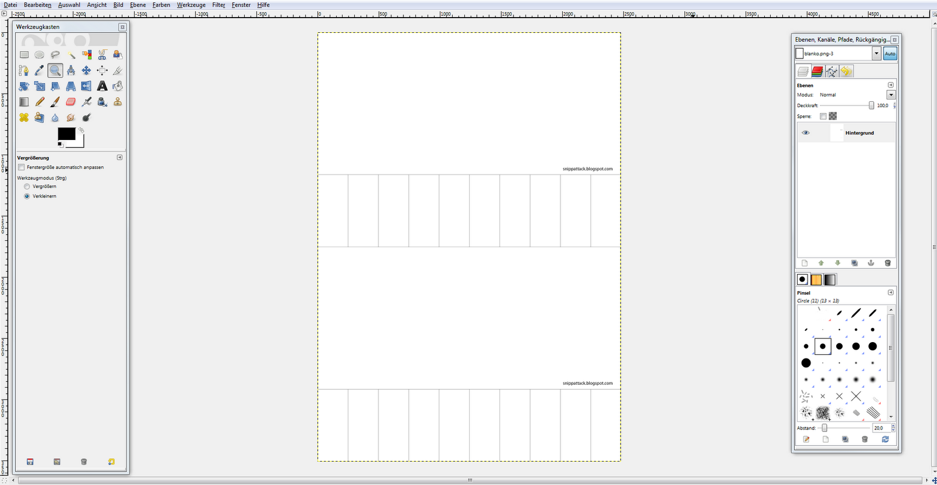Viewport: 937px width, 485px height.
Task: Open the Channels tab in dock
Action: (x=818, y=71)
